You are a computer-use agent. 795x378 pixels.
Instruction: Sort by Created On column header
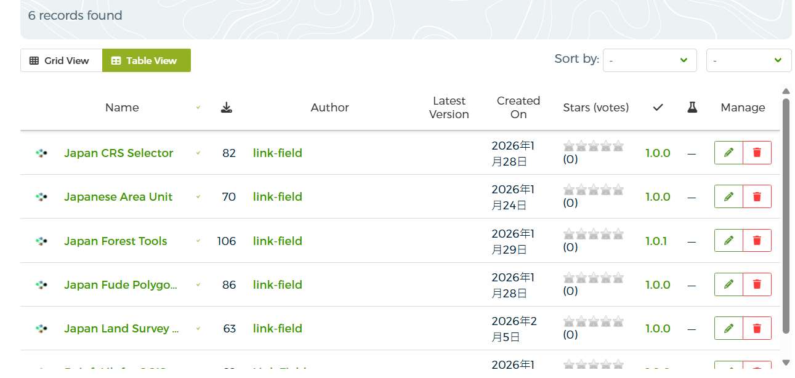point(518,108)
